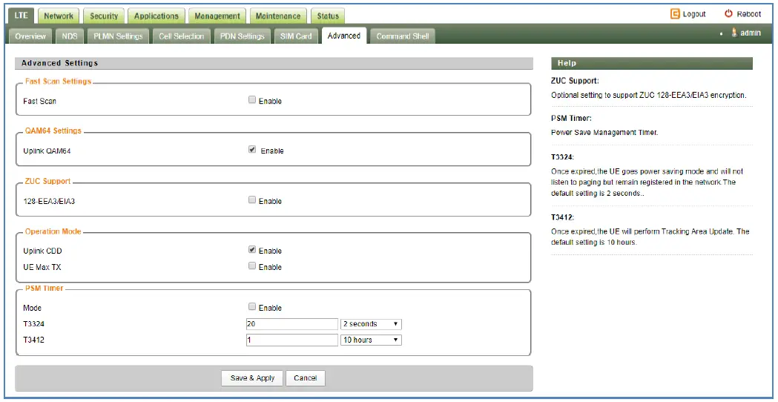Click the Reboot link text

click(749, 14)
